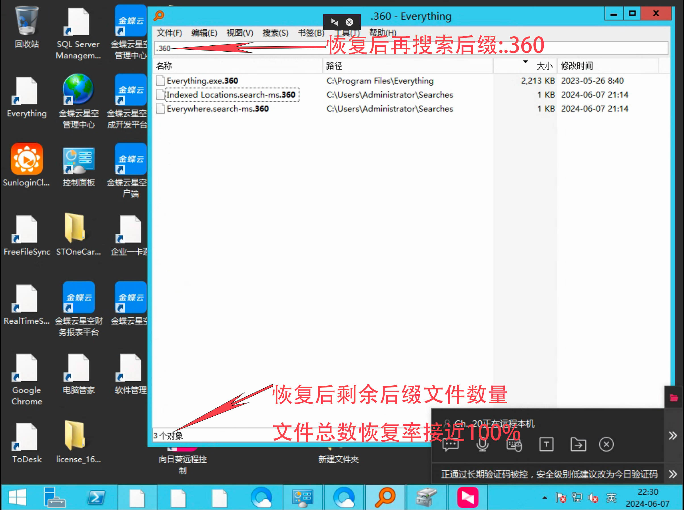Click the chat message icon in remote panel

click(x=450, y=444)
